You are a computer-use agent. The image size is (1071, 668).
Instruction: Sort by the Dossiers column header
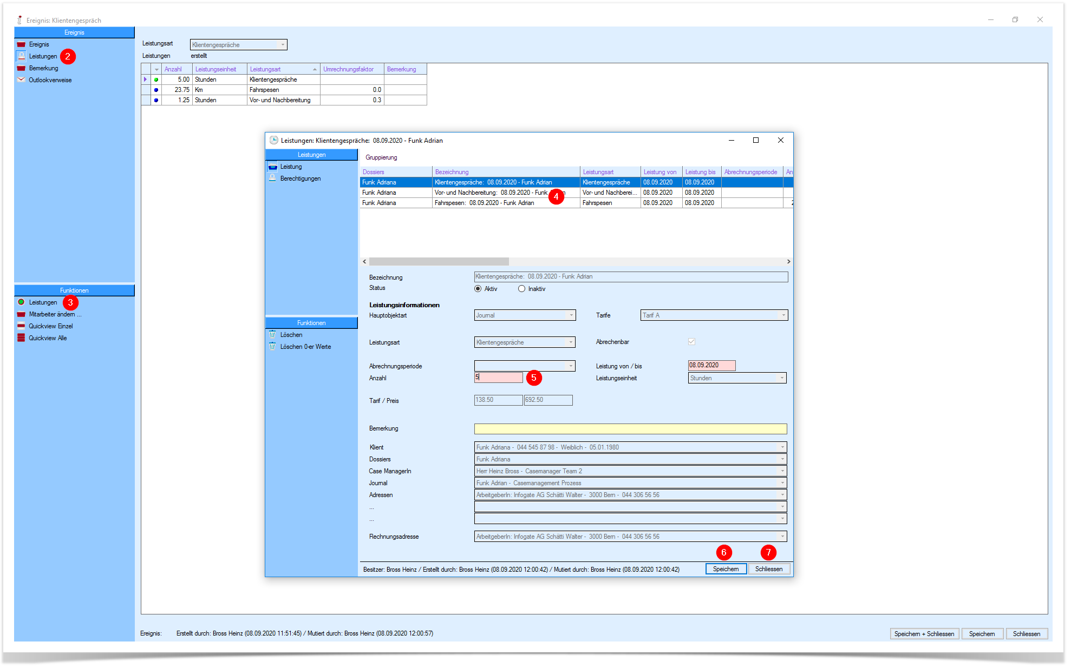pos(396,172)
